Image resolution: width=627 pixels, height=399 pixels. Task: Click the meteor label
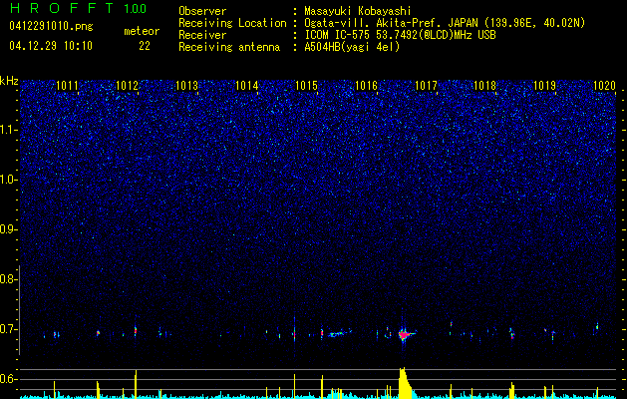[142, 31]
